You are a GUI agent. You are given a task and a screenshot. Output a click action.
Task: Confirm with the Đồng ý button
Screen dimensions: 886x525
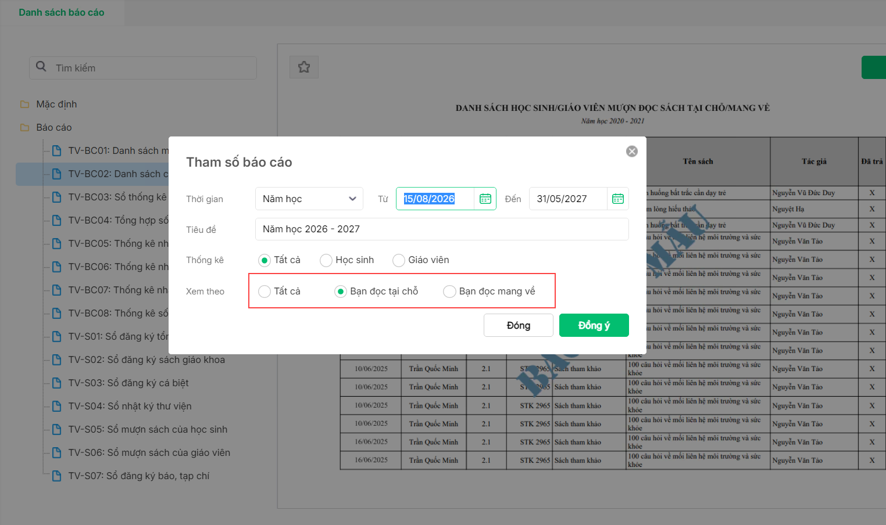coord(594,325)
